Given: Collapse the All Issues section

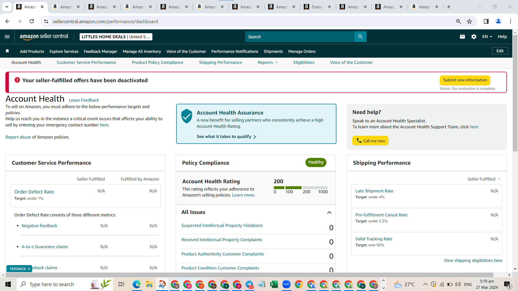Looking at the screenshot, I should click(329, 213).
